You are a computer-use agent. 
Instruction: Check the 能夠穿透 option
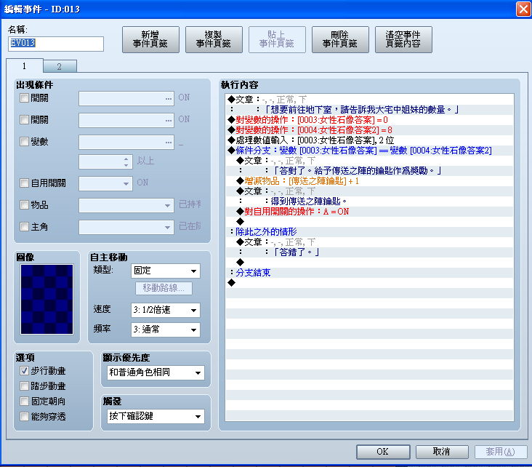pyautogui.click(x=24, y=416)
